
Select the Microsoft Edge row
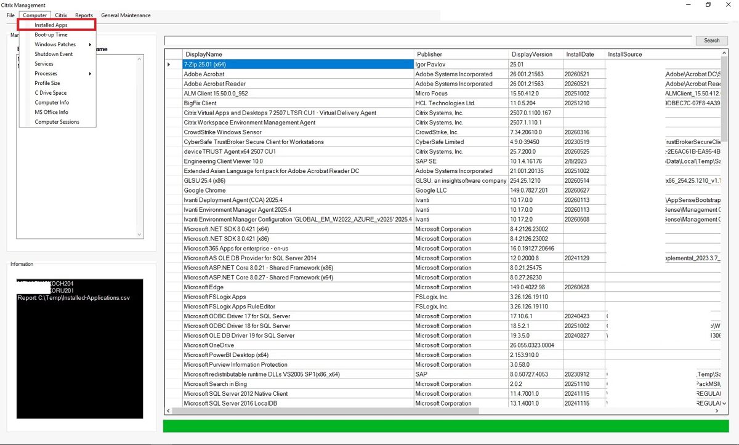pyautogui.click(x=442, y=287)
